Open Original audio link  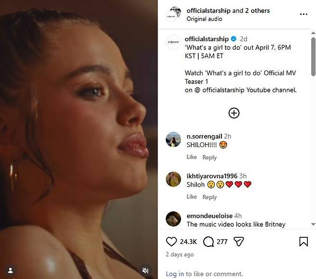point(204,19)
